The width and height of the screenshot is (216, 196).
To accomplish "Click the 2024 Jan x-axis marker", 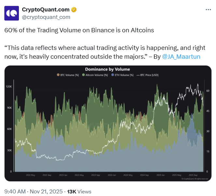I will pos(112,175).
